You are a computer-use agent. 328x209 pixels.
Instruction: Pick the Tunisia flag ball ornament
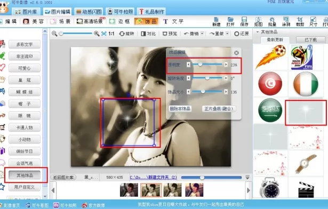pos(270,83)
